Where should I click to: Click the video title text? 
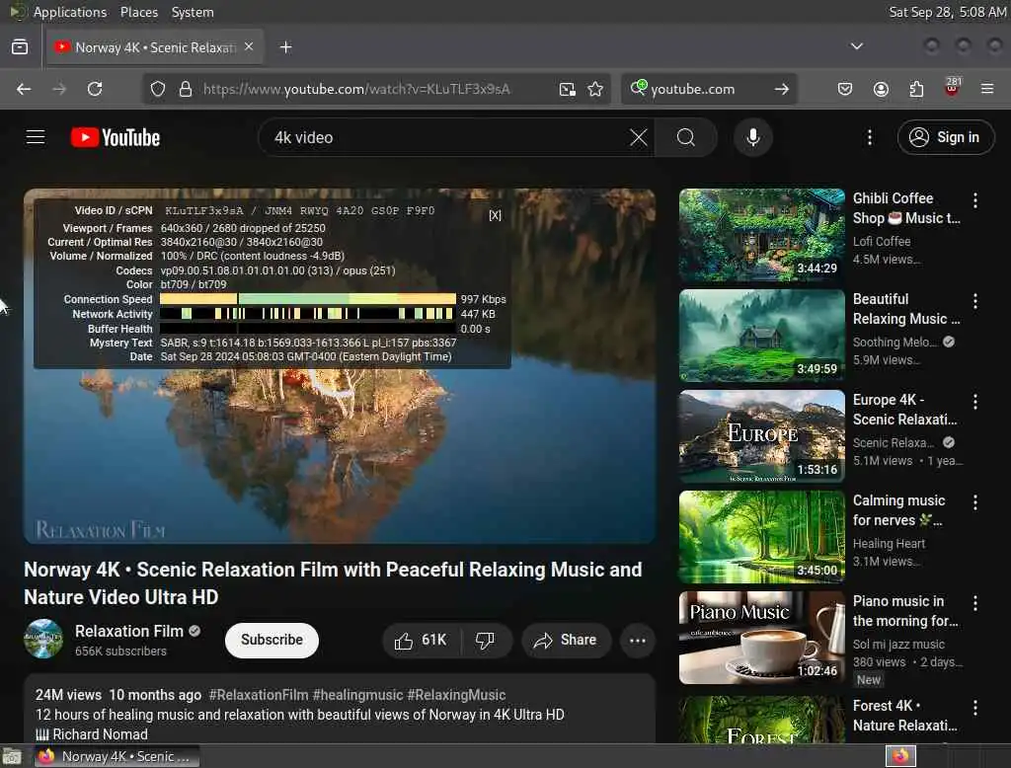pyautogui.click(x=333, y=583)
